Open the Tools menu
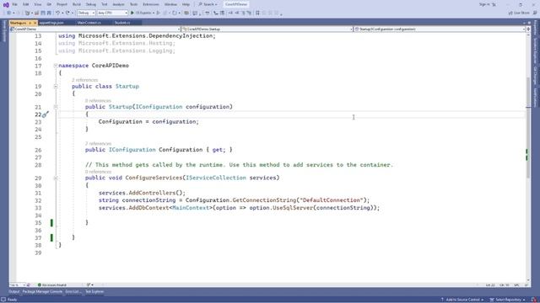The height and width of the screenshot is (303, 540). point(133,4)
